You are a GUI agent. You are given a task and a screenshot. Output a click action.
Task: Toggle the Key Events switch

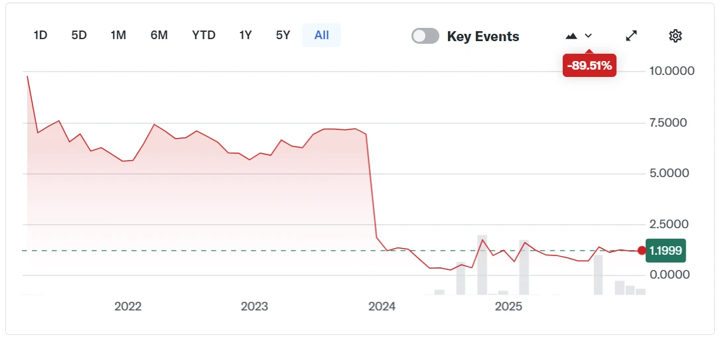point(425,36)
